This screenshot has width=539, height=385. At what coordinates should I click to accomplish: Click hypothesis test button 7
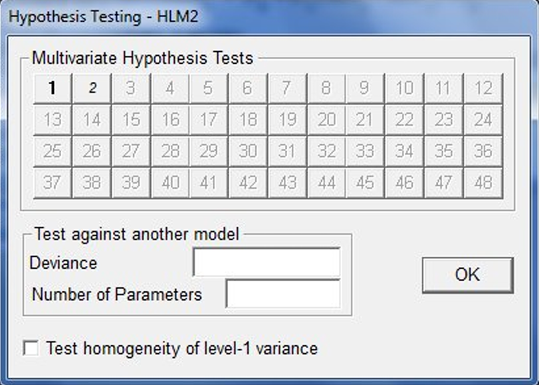click(287, 88)
